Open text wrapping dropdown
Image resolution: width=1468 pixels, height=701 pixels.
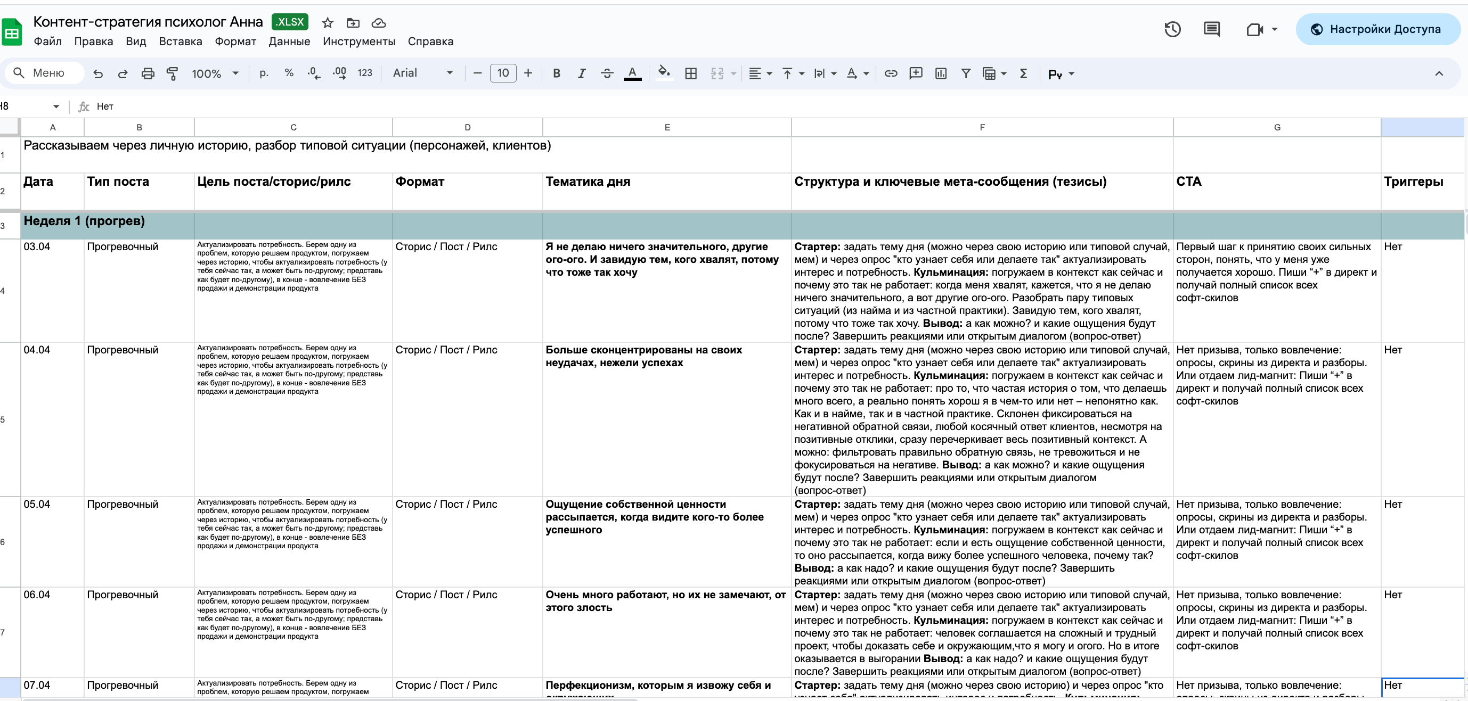pyautogui.click(x=825, y=73)
